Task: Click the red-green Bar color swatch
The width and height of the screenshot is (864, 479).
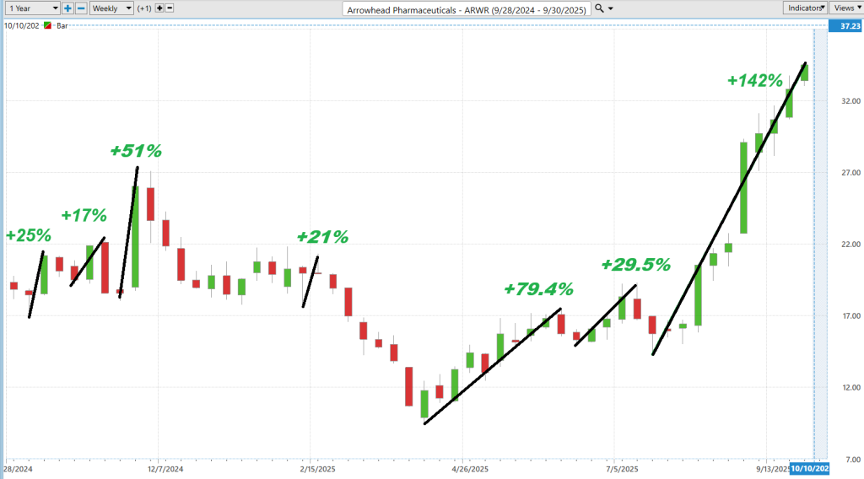Action: (x=48, y=25)
